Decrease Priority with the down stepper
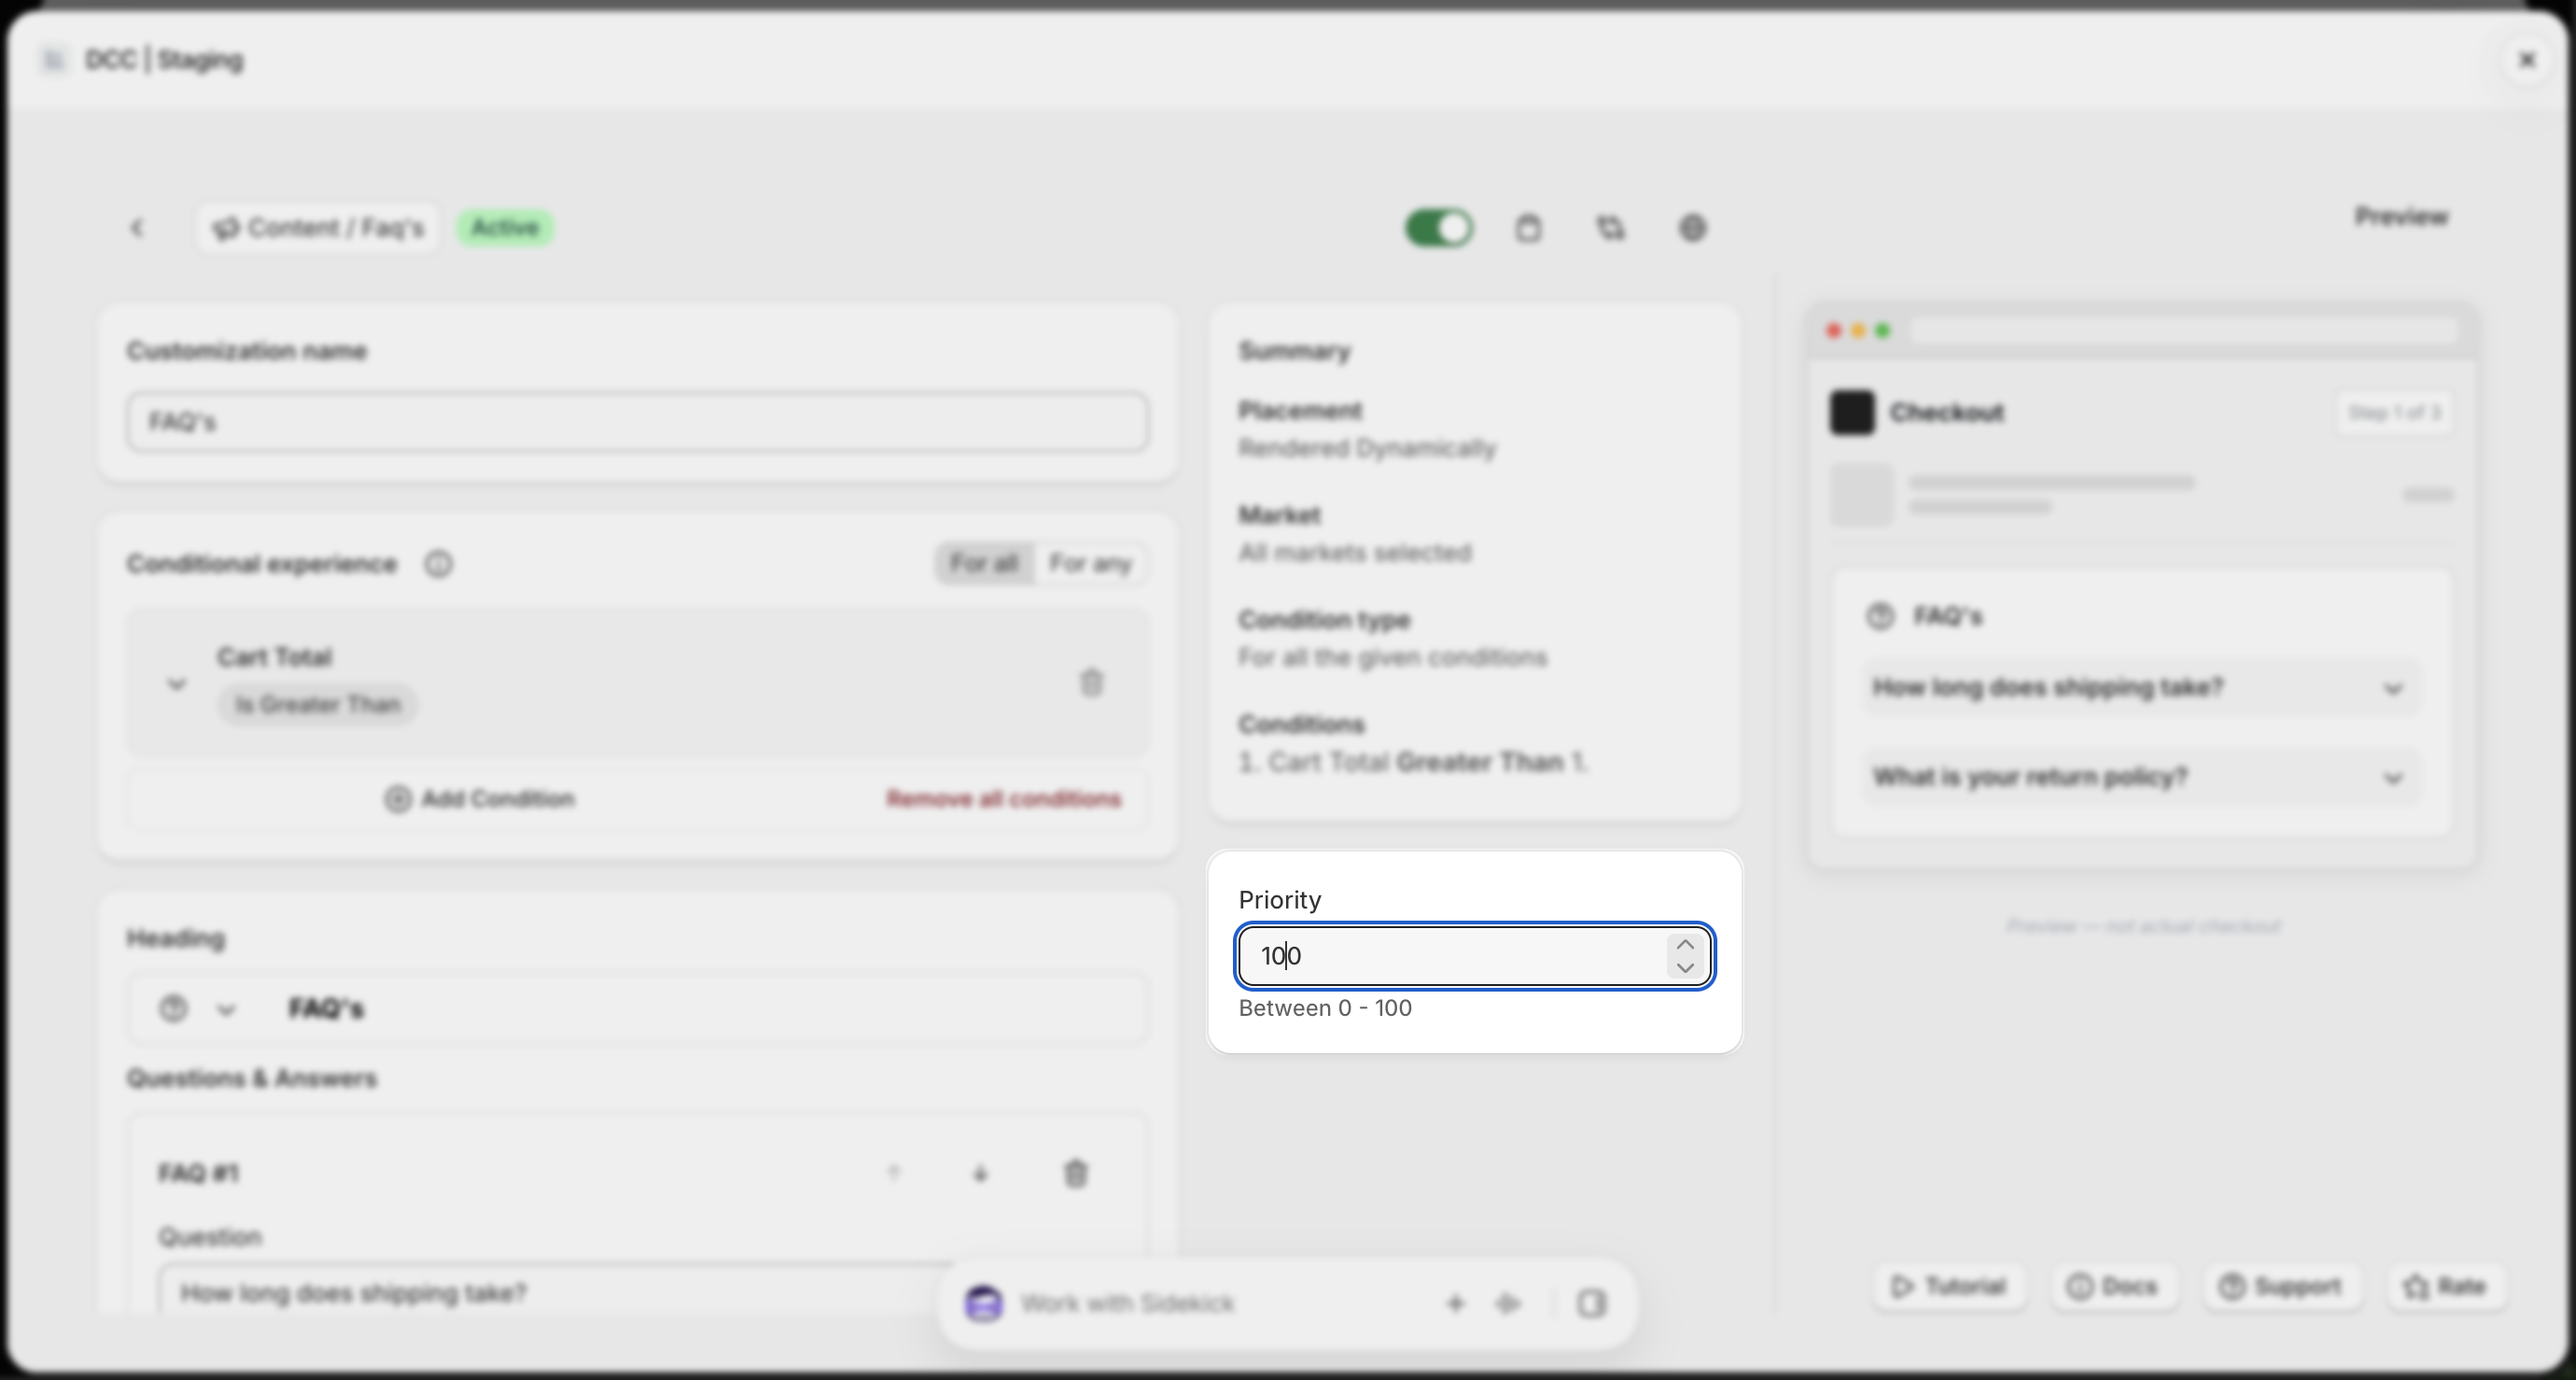The height and width of the screenshot is (1380, 2576). 1685,967
